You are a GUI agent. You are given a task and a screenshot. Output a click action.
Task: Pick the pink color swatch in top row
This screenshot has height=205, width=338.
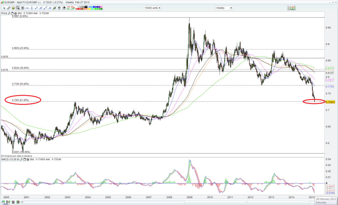[x=102, y=7]
